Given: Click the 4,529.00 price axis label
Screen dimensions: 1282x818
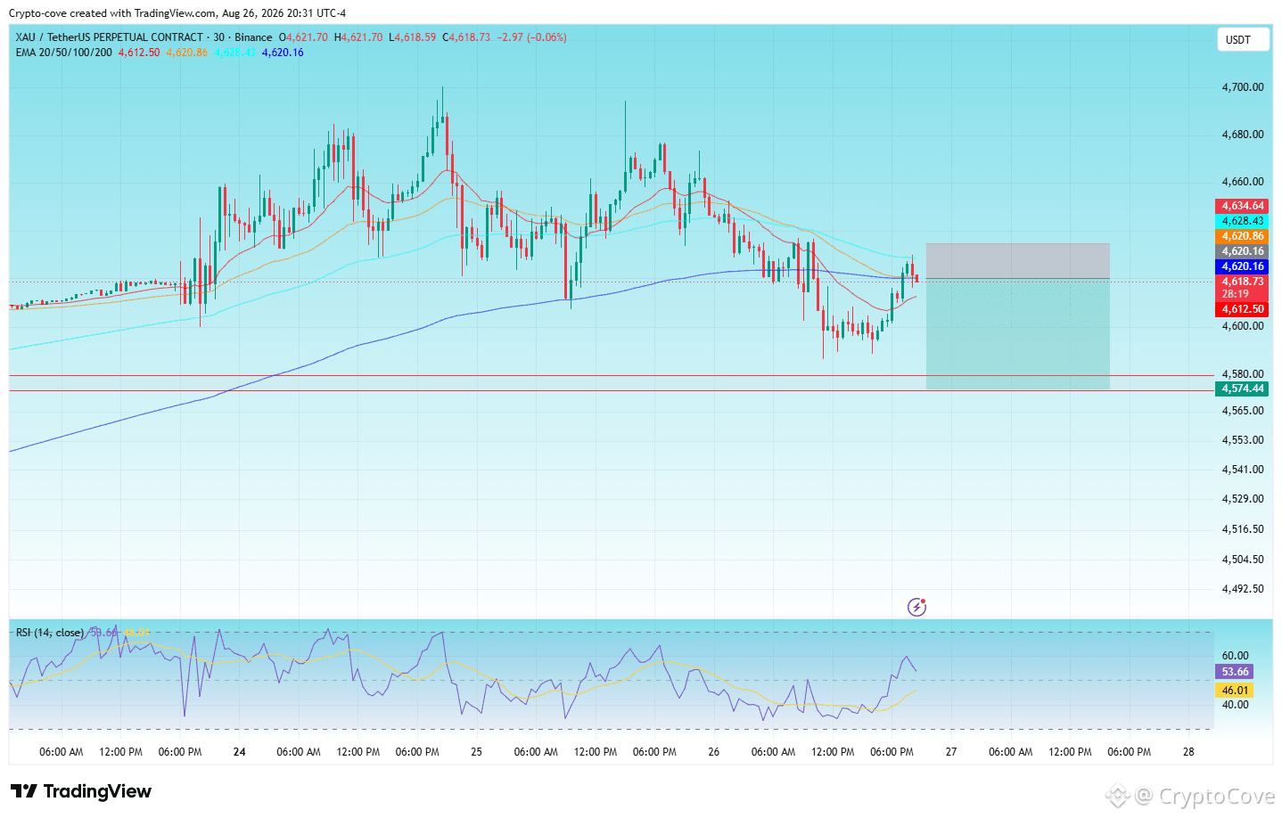Looking at the screenshot, I should pos(1243,499).
